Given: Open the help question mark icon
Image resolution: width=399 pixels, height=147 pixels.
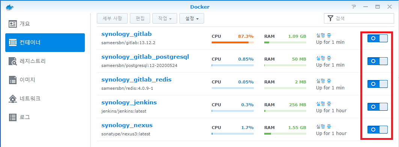Looking at the screenshot, I should [x=354, y=7].
